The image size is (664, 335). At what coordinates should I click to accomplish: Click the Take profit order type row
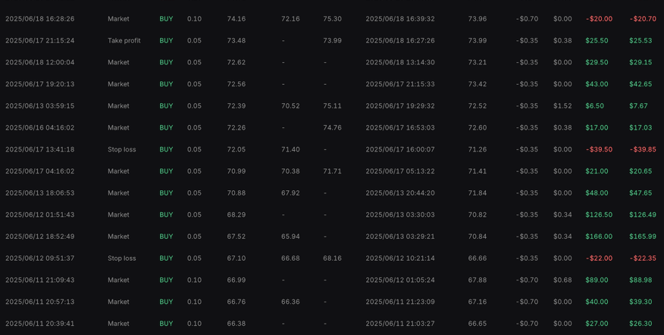(x=332, y=41)
